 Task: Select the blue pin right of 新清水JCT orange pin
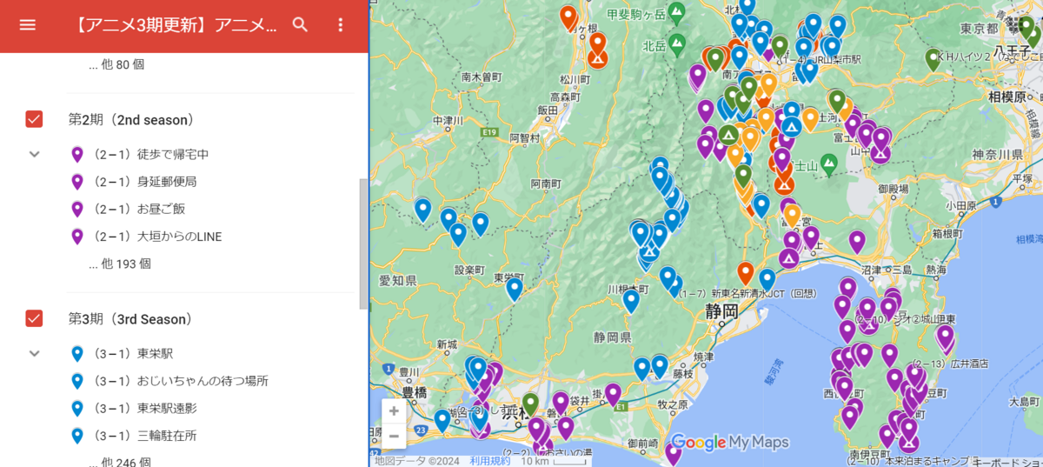click(x=767, y=280)
